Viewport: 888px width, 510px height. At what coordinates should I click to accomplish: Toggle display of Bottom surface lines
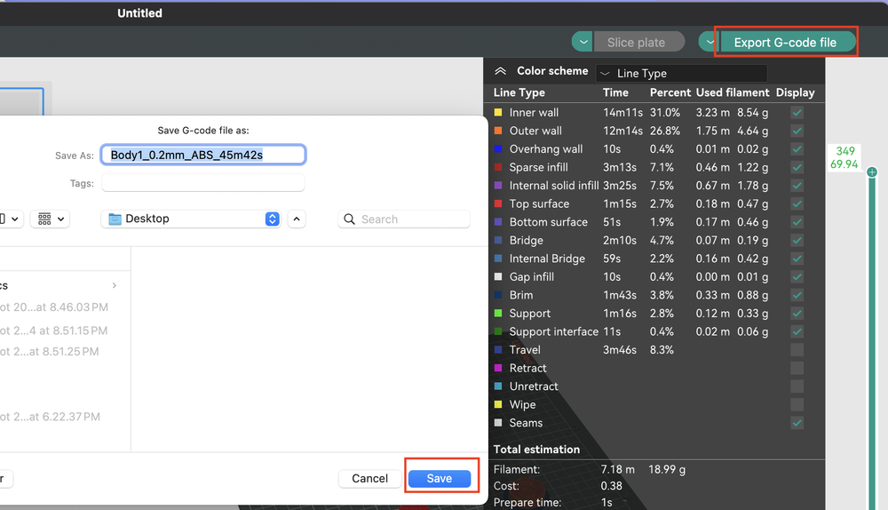point(797,222)
